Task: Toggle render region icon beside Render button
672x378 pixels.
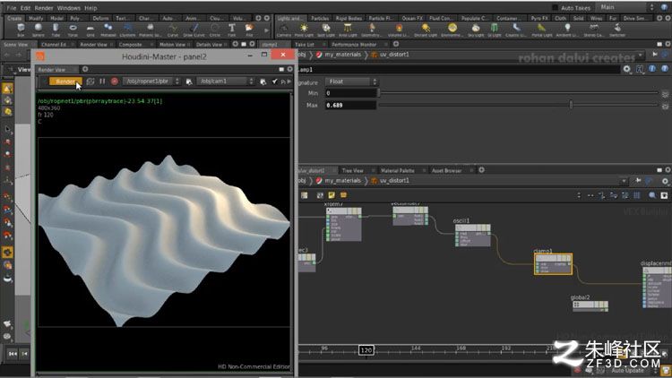Action: [90, 81]
